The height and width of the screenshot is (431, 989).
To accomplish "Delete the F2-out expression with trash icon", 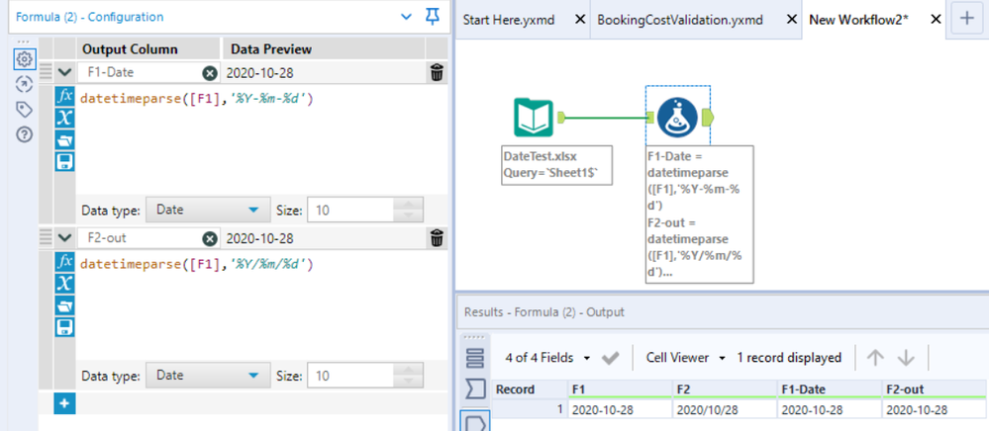I will (x=437, y=238).
